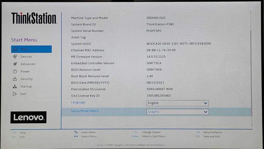Click the ThinkStation logo
The height and width of the screenshot is (149, 264).
click(x=34, y=18)
